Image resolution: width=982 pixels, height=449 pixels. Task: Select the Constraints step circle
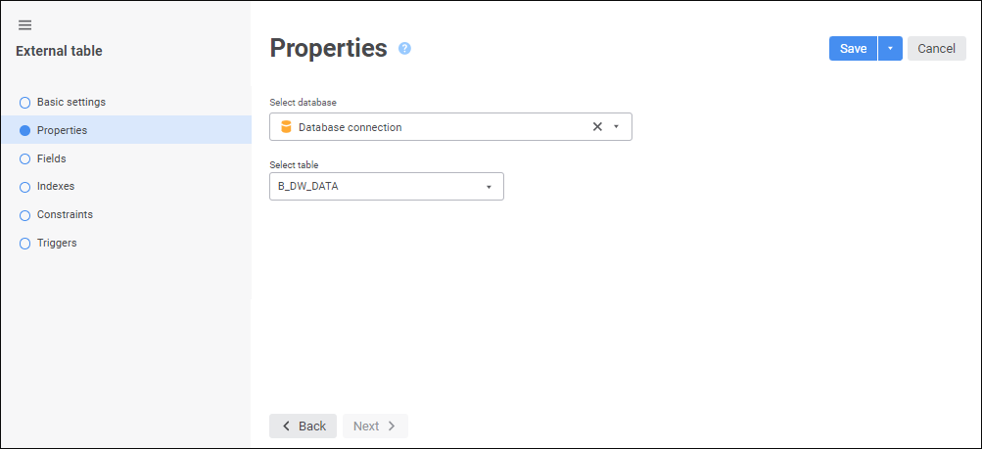[25, 215]
